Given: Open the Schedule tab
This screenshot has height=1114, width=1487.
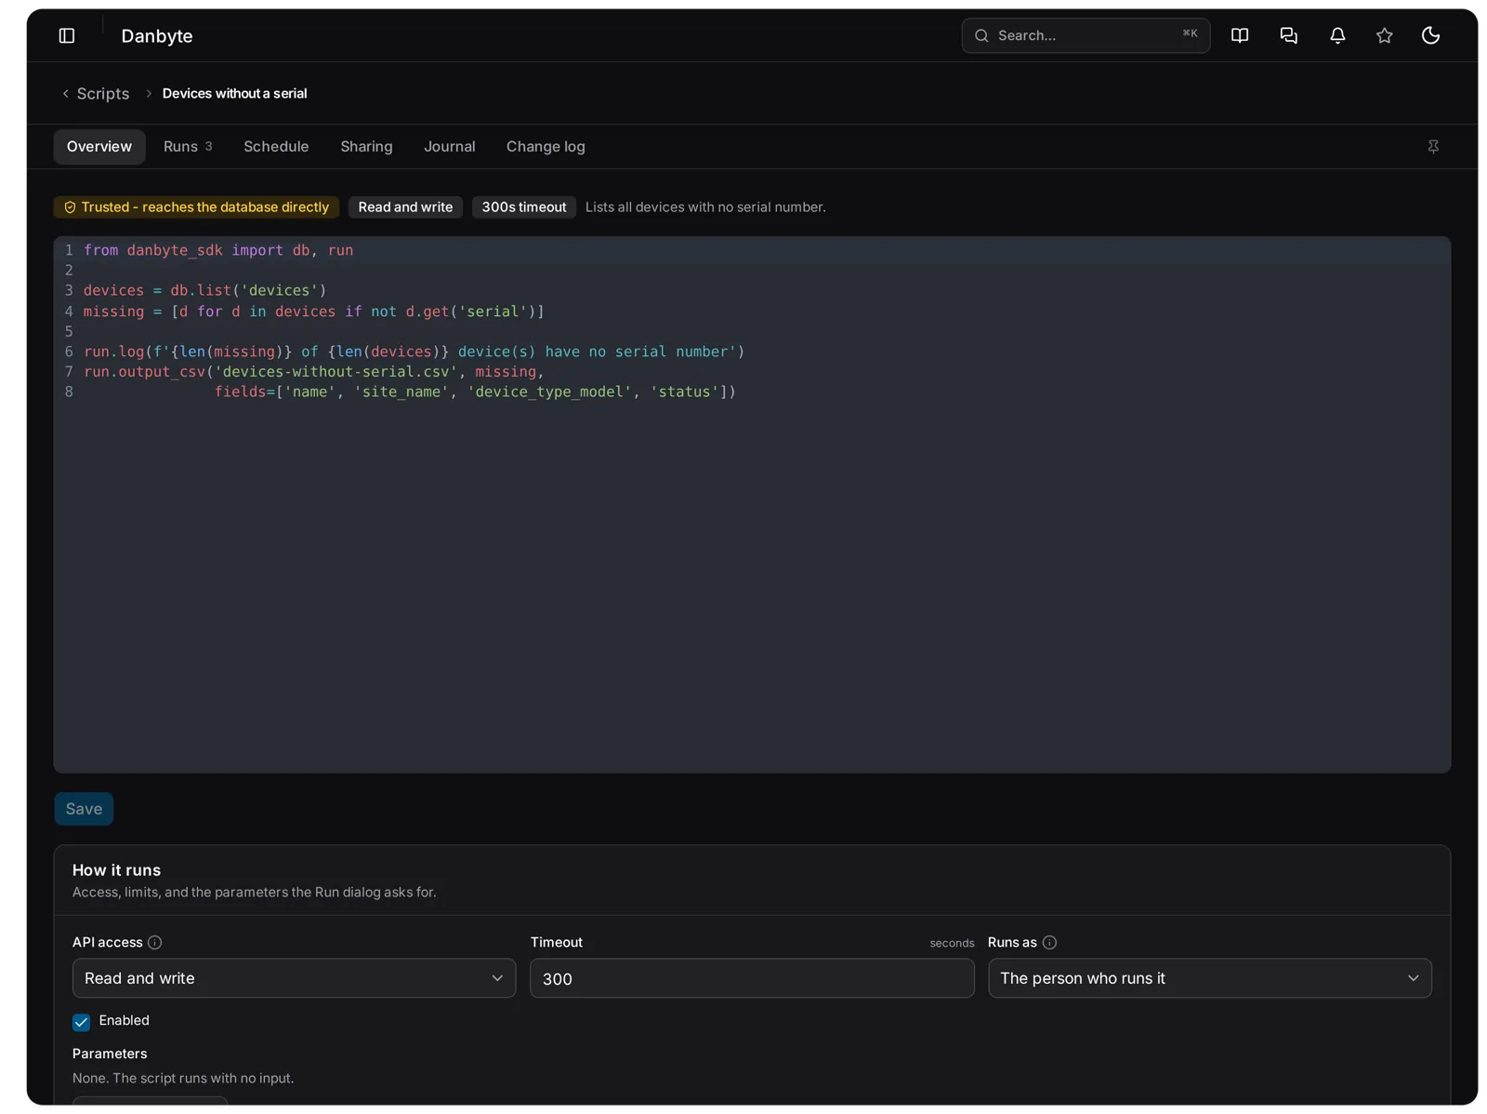Looking at the screenshot, I should 276,147.
